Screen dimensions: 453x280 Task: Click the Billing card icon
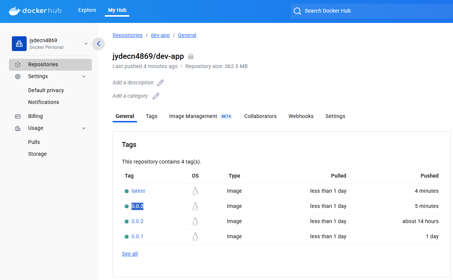18,117
